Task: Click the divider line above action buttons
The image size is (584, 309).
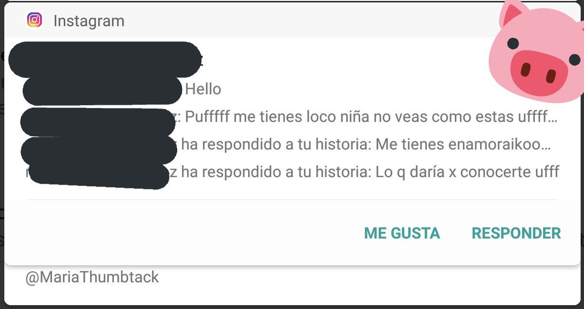Action: (292, 200)
